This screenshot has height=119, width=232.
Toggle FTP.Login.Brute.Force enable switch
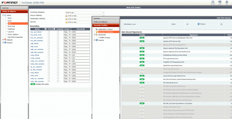(x=142, y=59)
